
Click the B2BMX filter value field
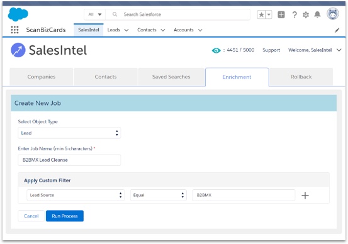[244, 195]
